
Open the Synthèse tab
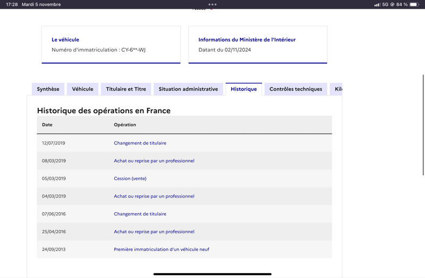click(x=48, y=89)
